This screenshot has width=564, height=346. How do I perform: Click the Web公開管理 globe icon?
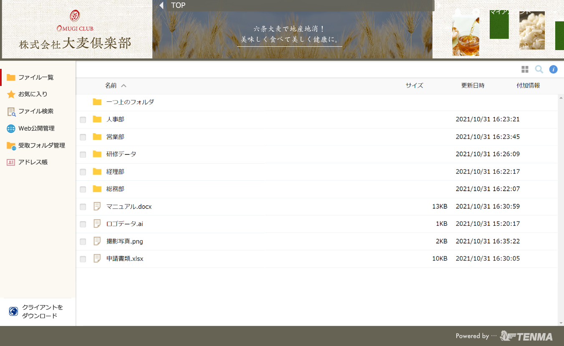coord(11,129)
